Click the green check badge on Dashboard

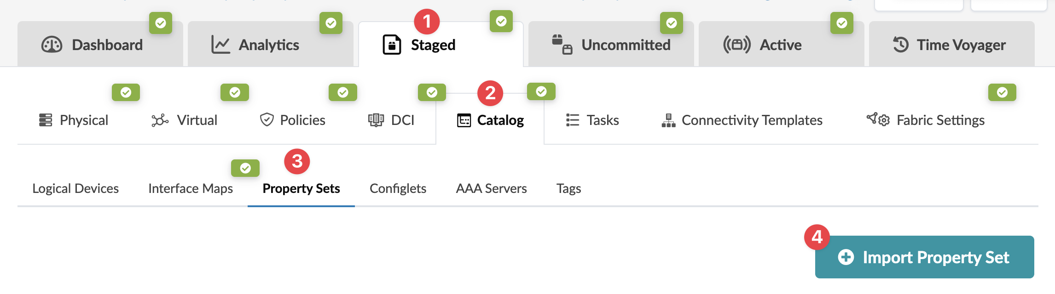(x=161, y=23)
